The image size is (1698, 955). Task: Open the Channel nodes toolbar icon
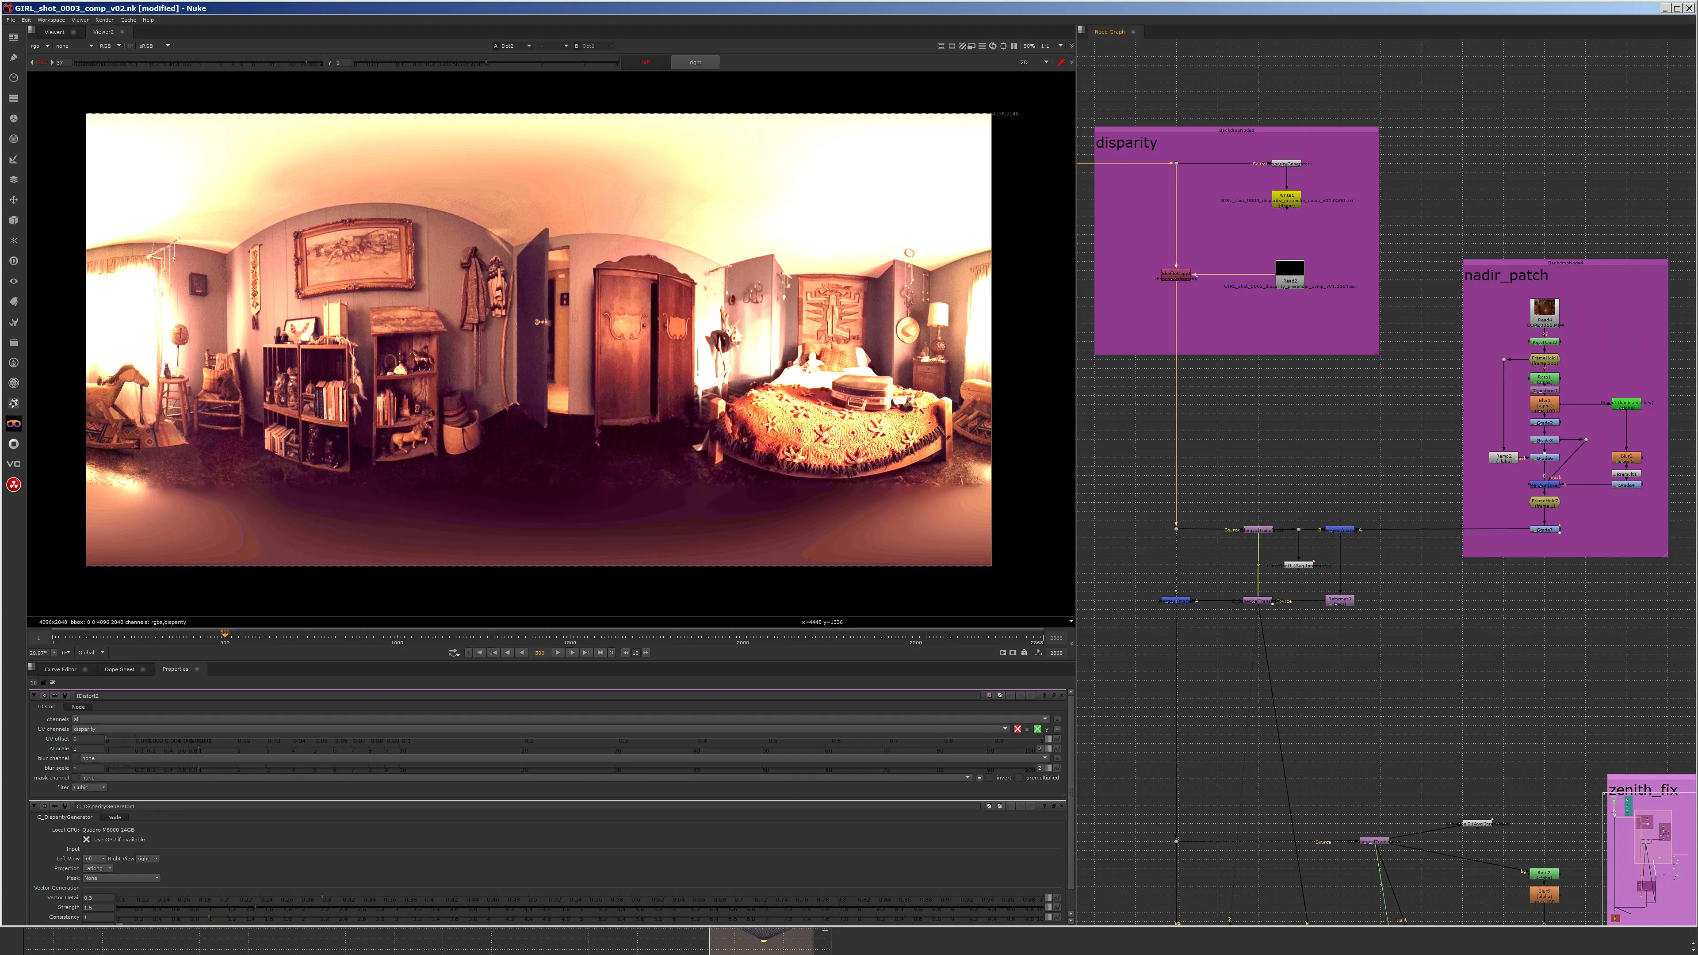tap(13, 98)
